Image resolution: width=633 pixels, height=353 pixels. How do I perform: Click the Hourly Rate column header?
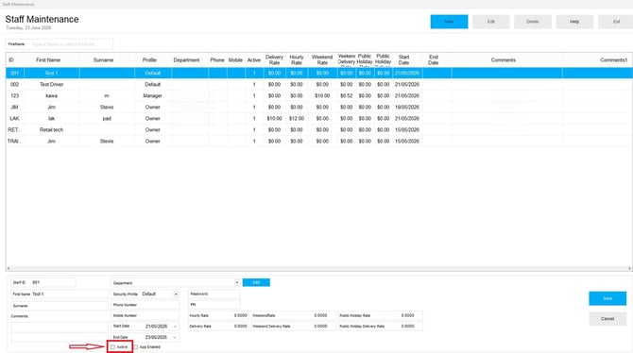297,60
